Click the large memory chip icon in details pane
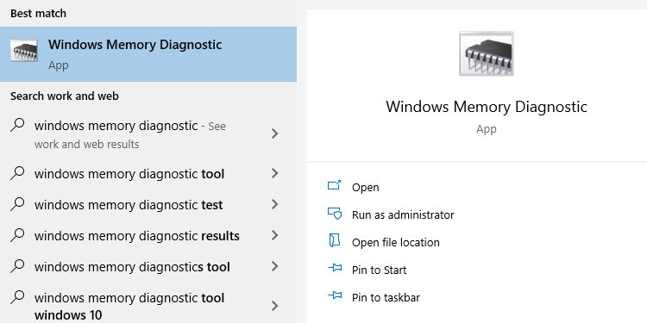Viewport: 647px width, 323px height. pos(486,53)
